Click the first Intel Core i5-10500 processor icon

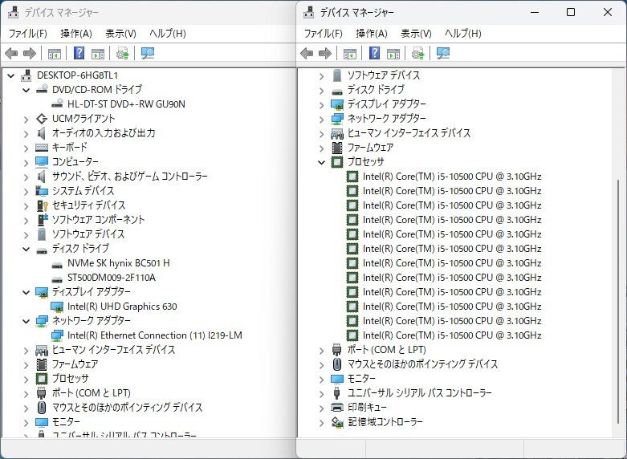click(x=352, y=177)
